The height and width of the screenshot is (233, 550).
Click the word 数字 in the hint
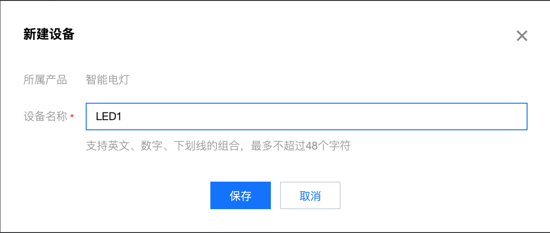click(x=152, y=146)
